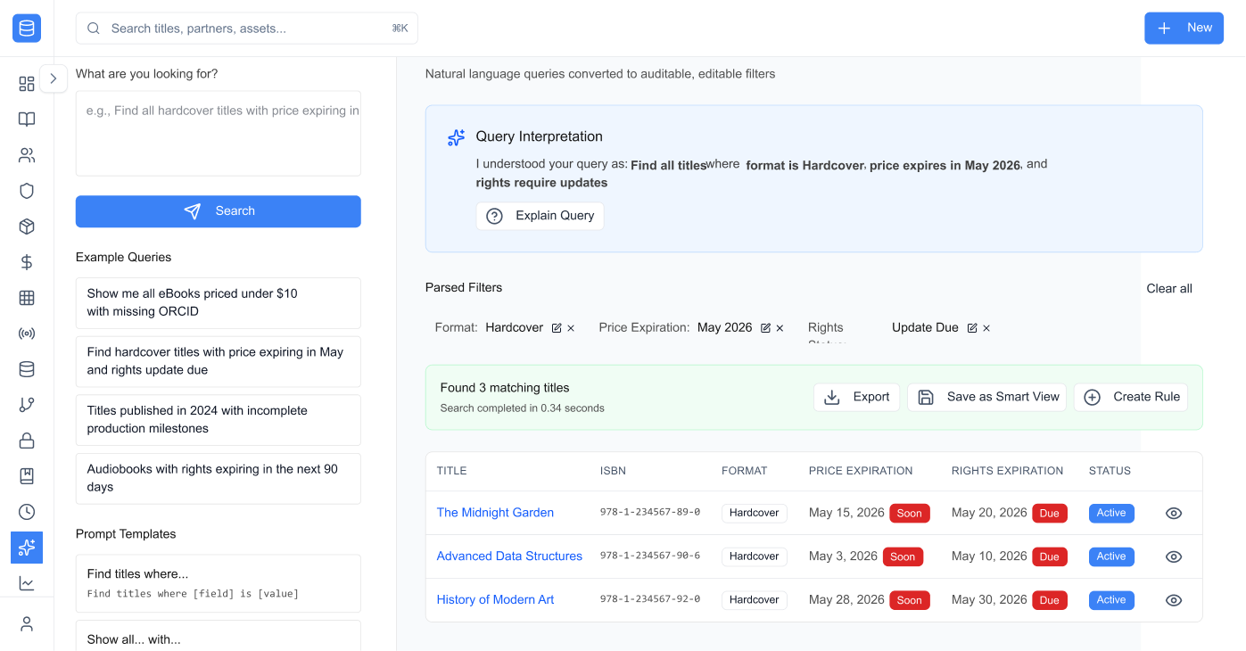Select the database icon in sidebar
Viewport: 1246px width, 651px height.
point(26,368)
